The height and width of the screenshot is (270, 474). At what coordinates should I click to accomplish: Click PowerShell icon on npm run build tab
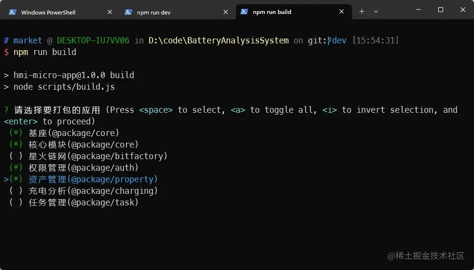pyautogui.click(x=244, y=12)
